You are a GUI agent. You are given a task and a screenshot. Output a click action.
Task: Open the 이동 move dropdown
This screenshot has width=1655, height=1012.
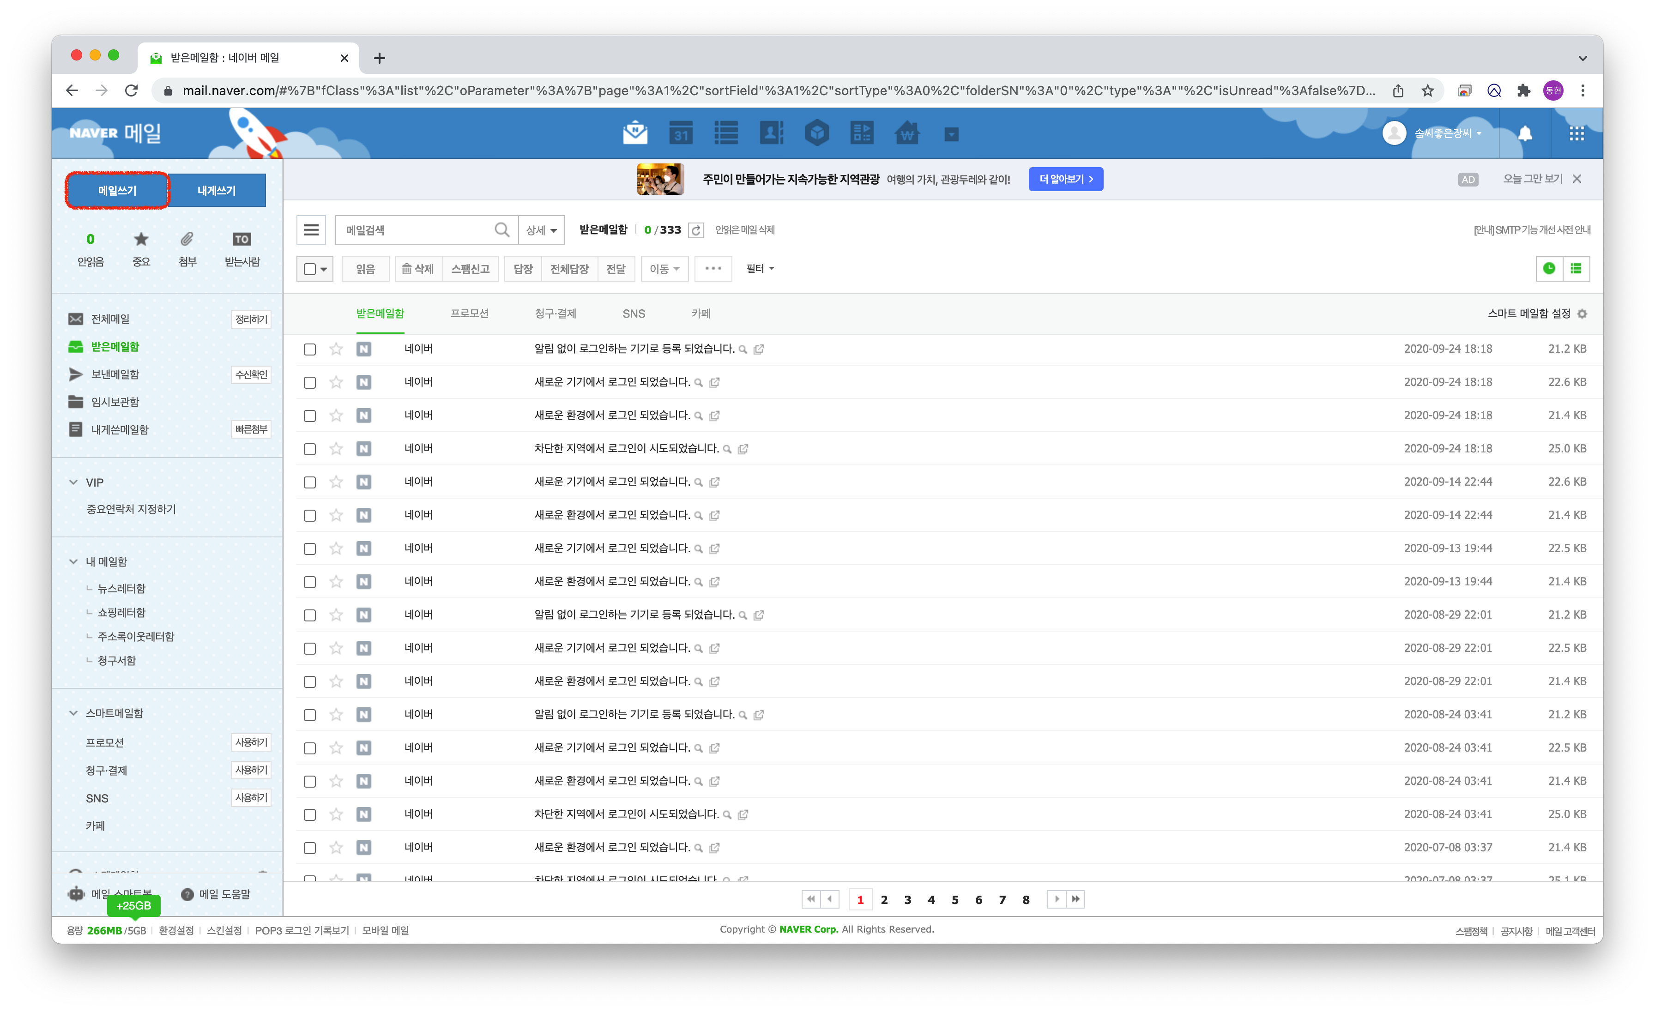664,269
